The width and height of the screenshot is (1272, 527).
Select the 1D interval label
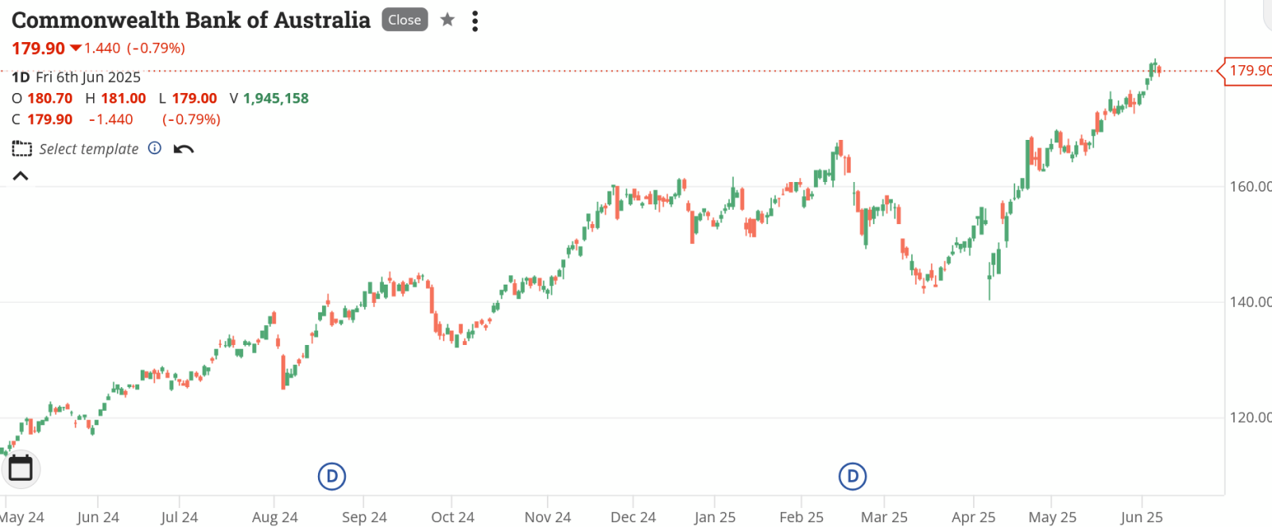pos(21,77)
